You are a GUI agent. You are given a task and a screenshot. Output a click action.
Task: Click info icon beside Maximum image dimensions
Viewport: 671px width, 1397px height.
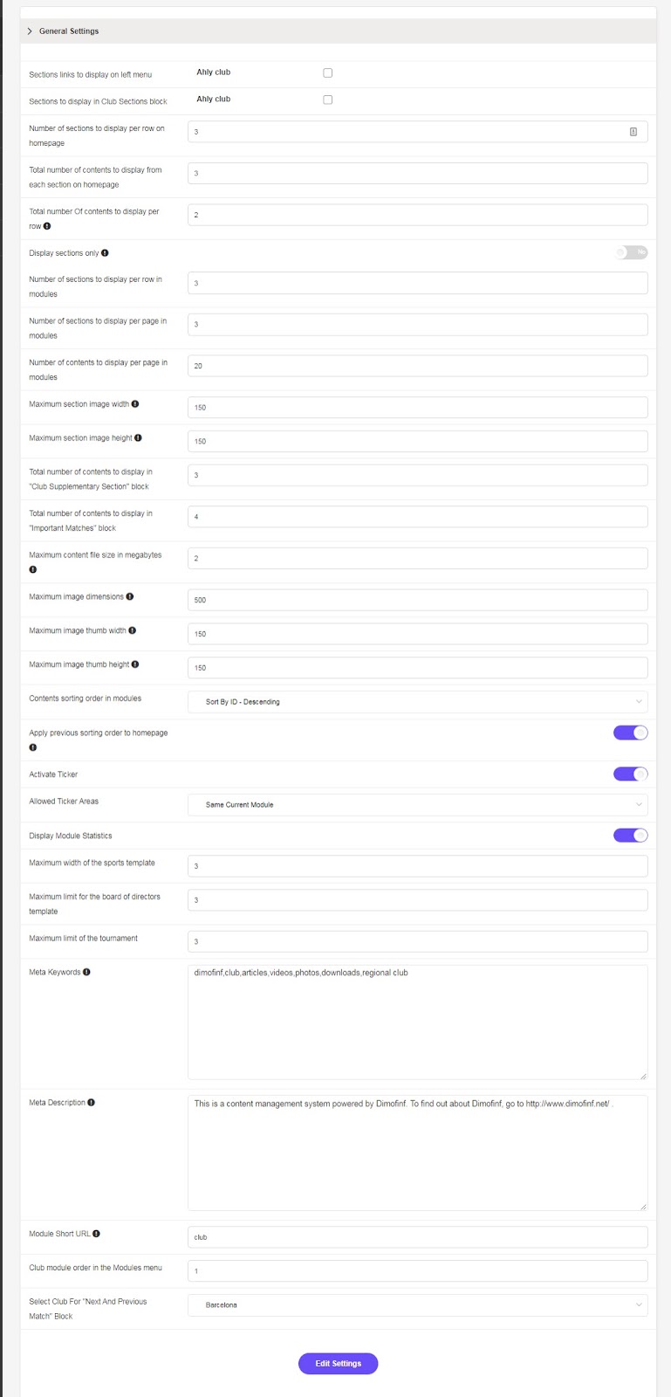[x=130, y=597]
